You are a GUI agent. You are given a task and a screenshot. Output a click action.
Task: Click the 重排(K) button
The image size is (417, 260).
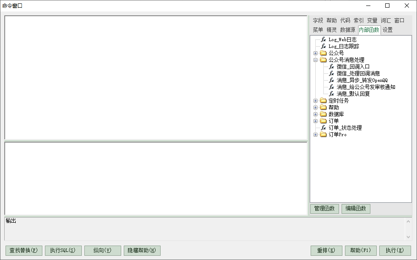(326, 250)
